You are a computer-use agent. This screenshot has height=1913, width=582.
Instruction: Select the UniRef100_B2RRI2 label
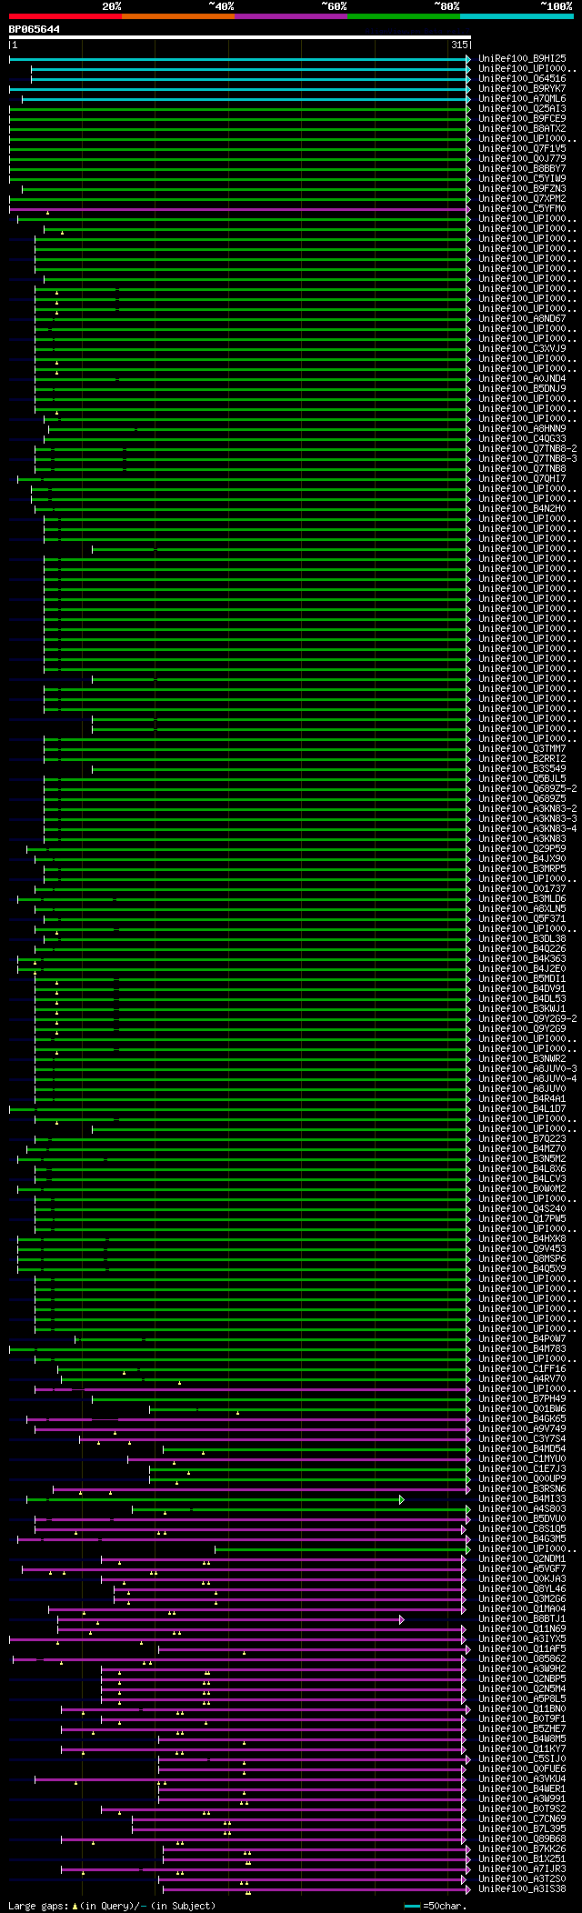(x=522, y=759)
